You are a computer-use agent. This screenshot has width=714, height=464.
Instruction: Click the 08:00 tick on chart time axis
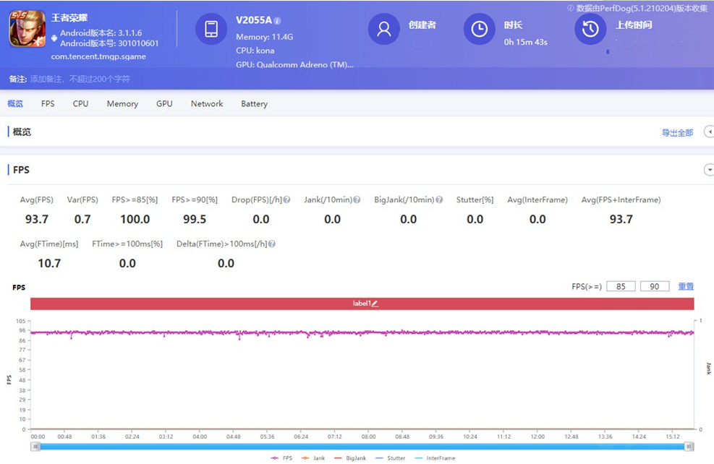368,437
